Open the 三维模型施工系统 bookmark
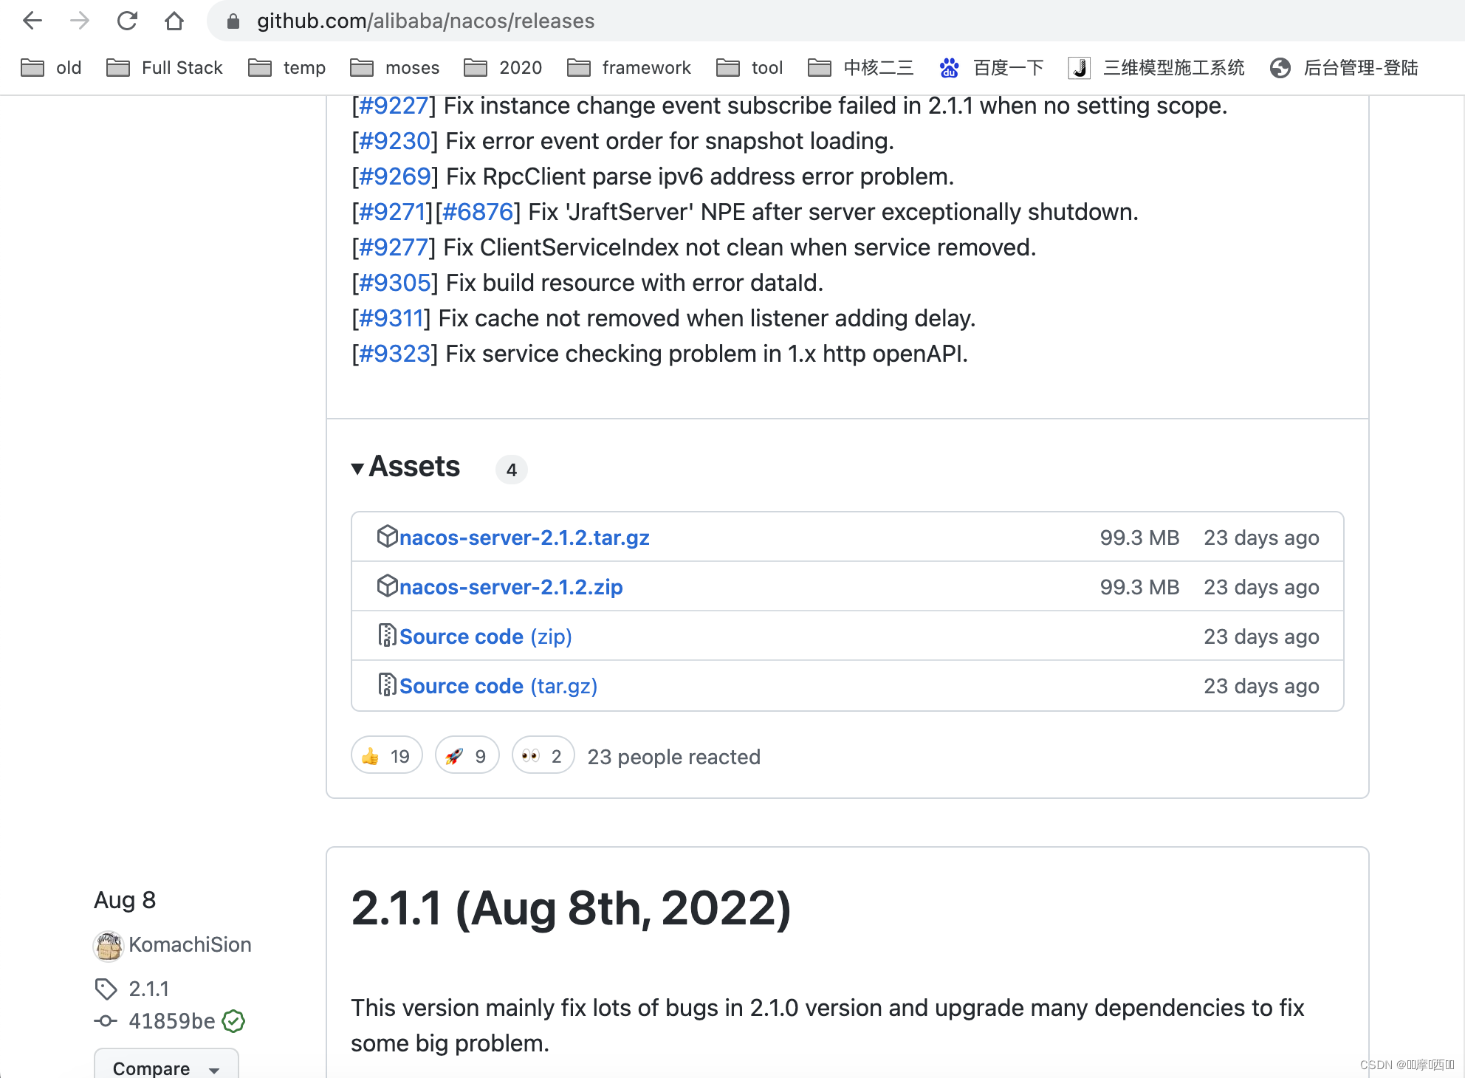This screenshot has height=1078, width=1465. click(x=1156, y=68)
